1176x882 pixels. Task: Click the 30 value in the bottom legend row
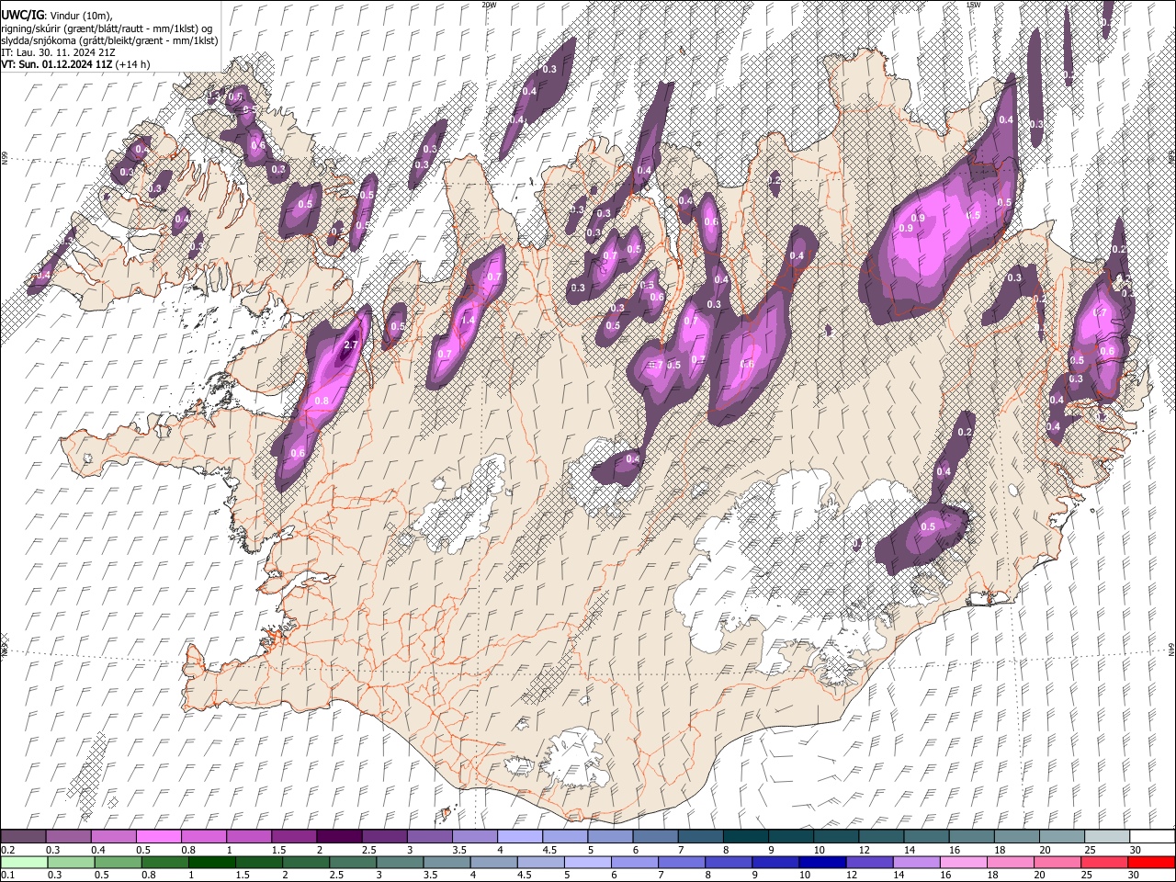(1132, 876)
